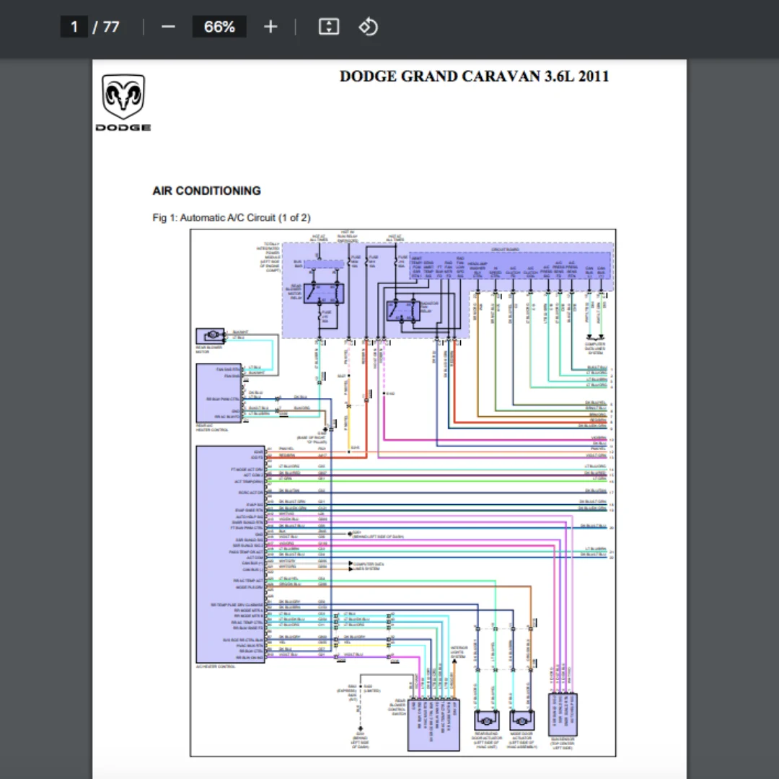The width and height of the screenshot is (779, 779).
Task: Select the Fig 1 Automatic A/C Circuit caption
Action: [x=232, y=218]
